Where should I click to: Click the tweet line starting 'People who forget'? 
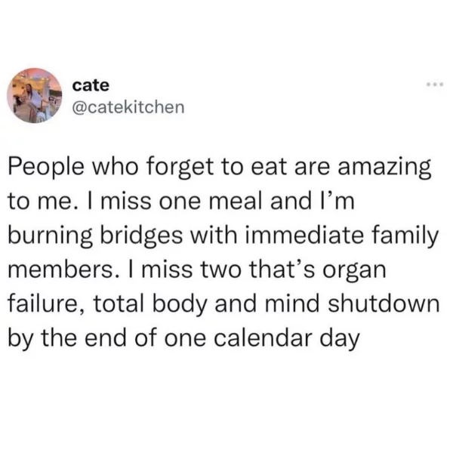click(220, 169)
